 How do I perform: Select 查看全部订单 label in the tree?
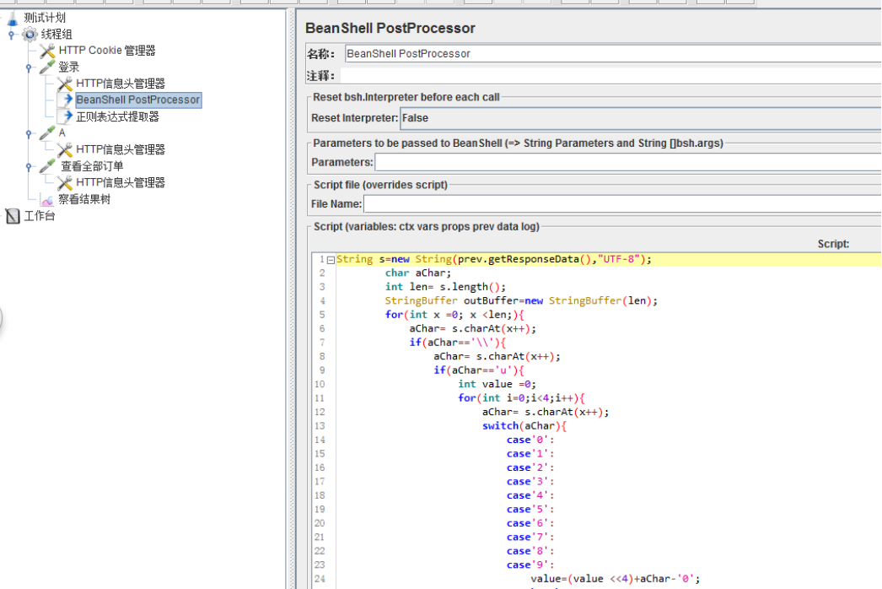pos(92,167)
